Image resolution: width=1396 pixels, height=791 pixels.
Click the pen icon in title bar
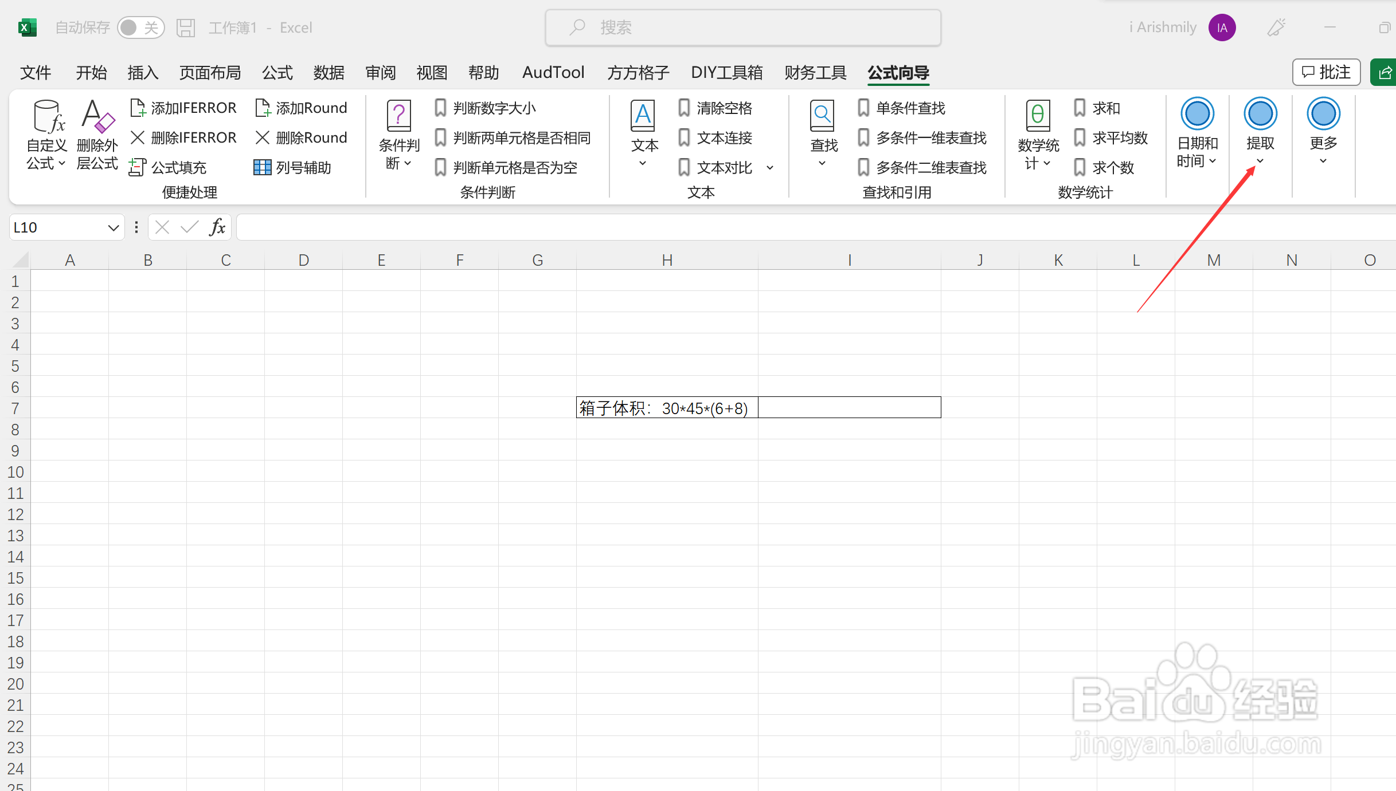1276,27
